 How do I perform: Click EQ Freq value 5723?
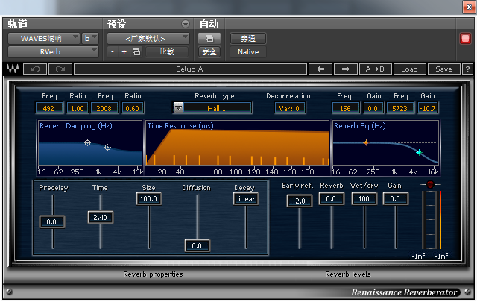pyautogui.click(x=399, y=108)
